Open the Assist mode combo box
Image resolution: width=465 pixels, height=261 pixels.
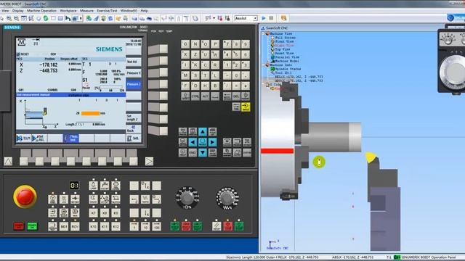pos(246,18)
